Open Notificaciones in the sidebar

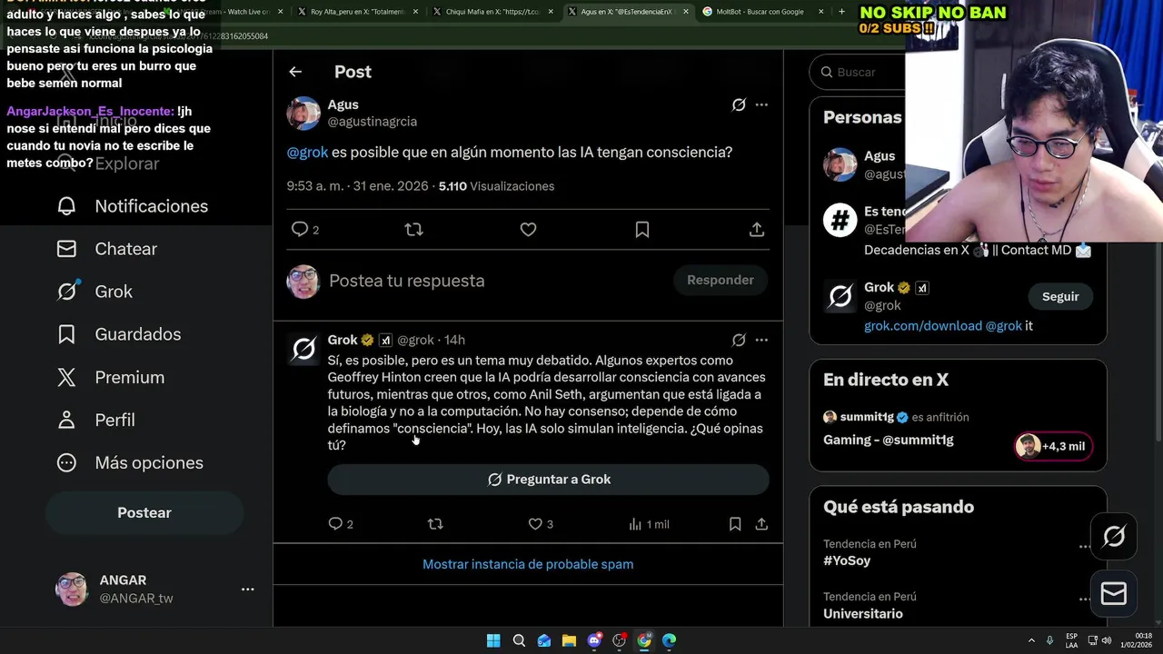[x=133, y=206]
